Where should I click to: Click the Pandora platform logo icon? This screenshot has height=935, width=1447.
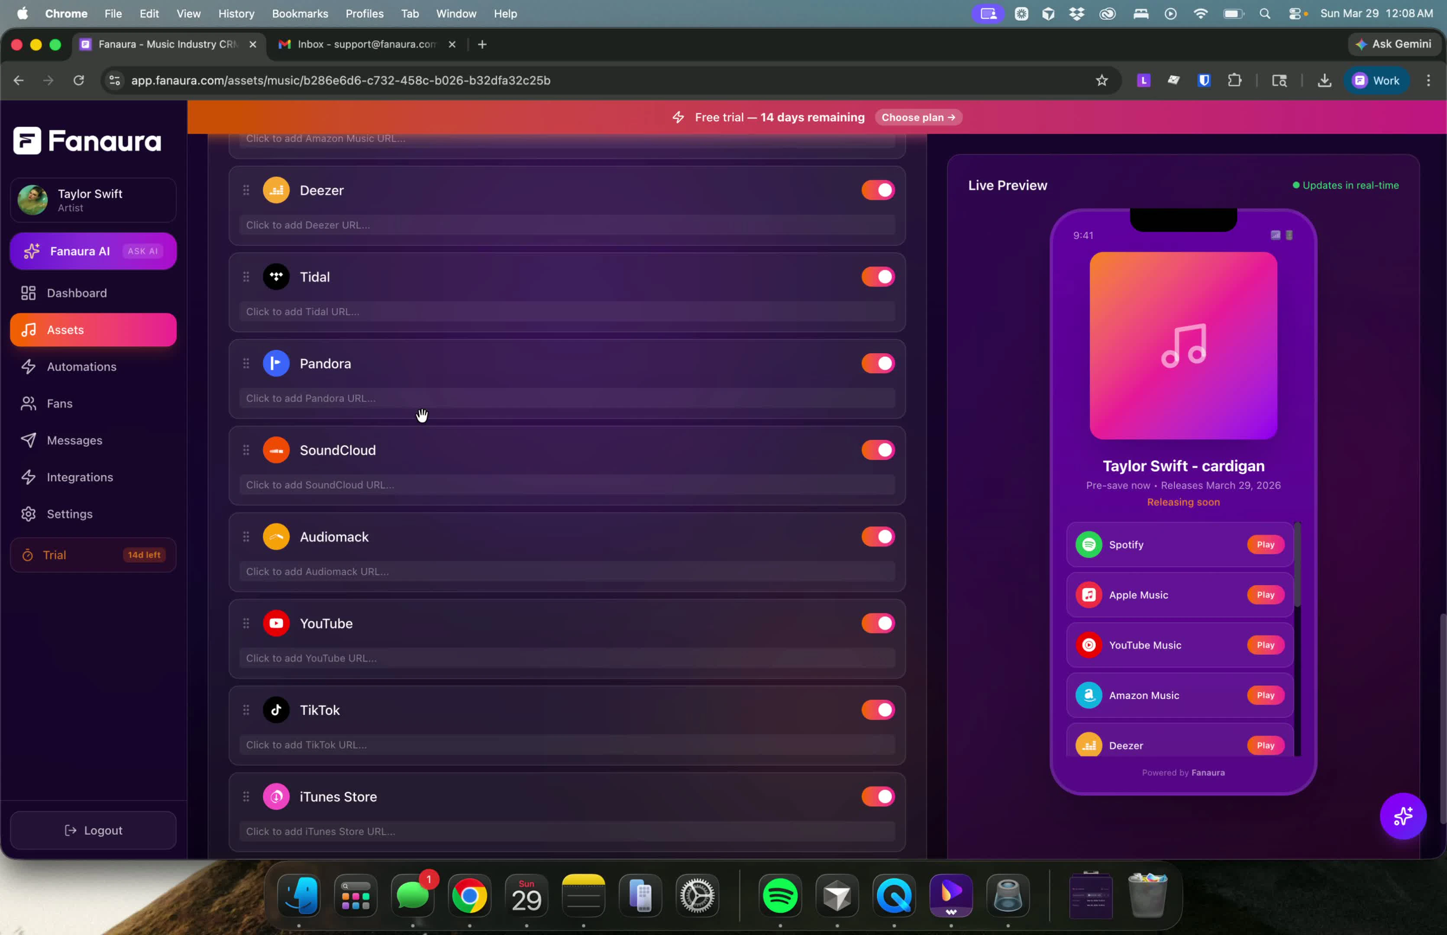tap(276, 364)
